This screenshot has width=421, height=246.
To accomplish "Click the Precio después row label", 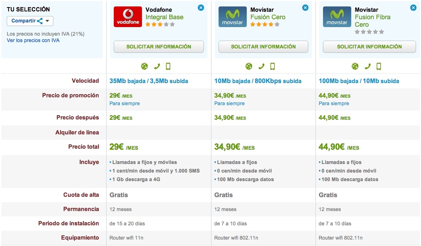I will (x=78, y=118).
